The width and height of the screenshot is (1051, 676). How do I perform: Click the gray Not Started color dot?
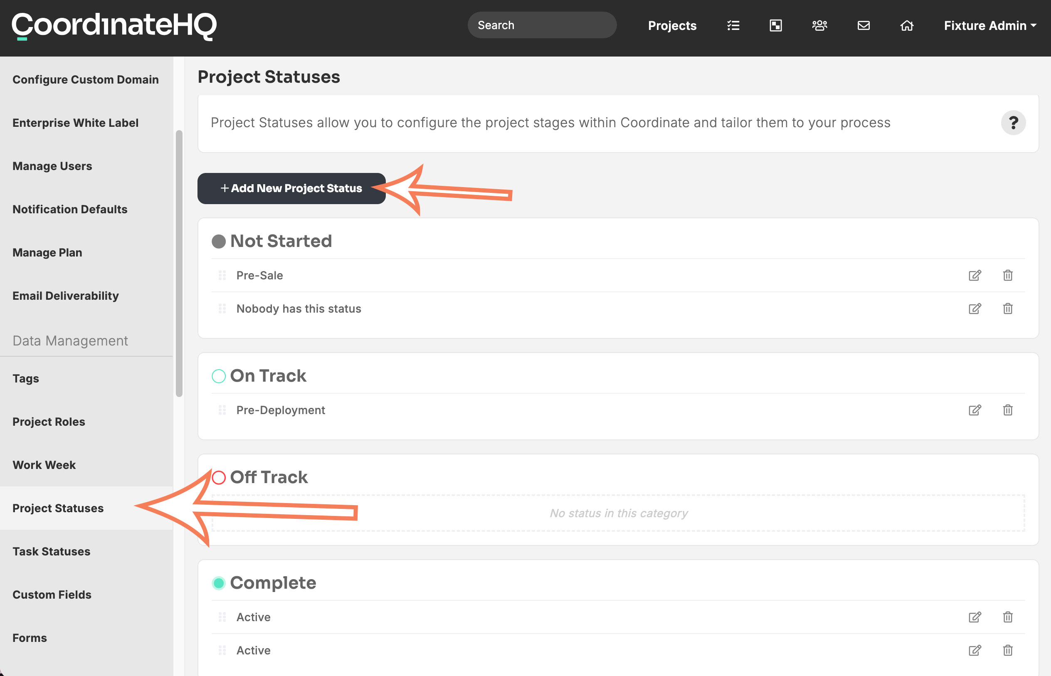[219, 242]
